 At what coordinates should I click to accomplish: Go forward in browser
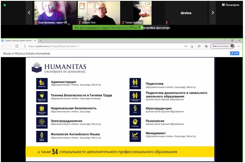point(10,46)
